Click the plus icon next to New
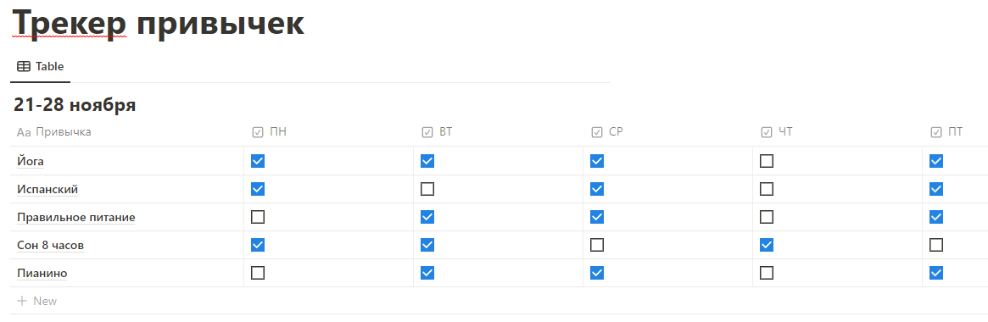This screenshot has height=322, width=988. (22, 301)
